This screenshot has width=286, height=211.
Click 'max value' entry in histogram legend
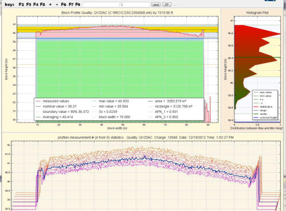[x=263, y=92]
